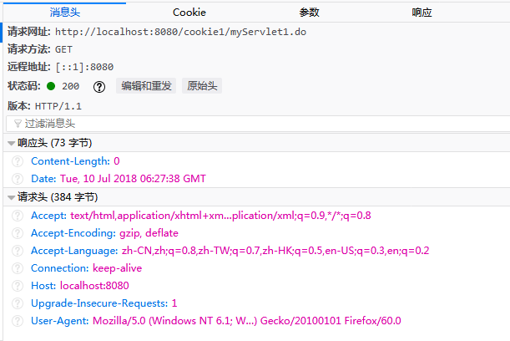Click the green status code indicator dot
Viewport: 510px width, 341px height.
51,86
